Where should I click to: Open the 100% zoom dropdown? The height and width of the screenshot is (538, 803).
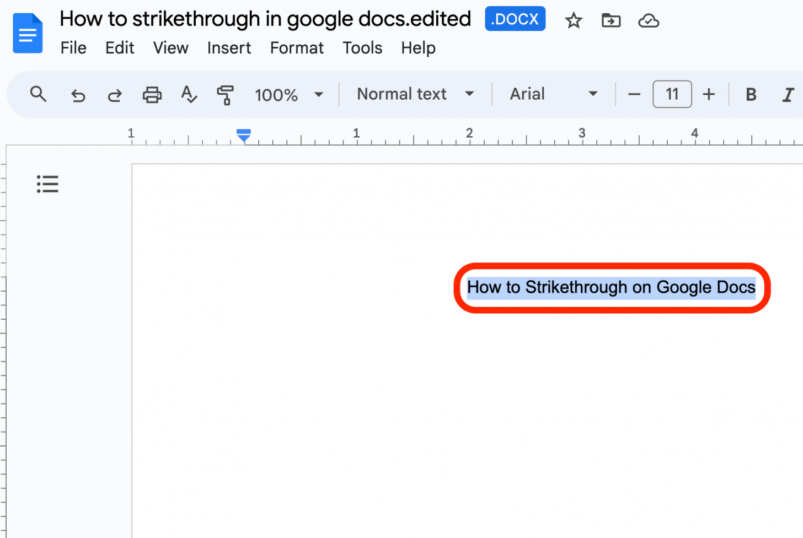tap(288, 95)
